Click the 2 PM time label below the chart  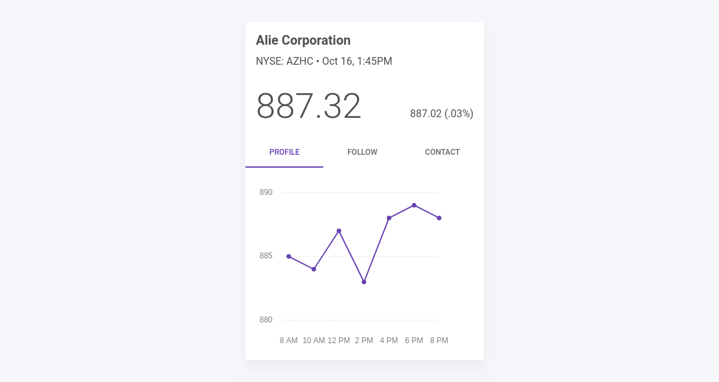363,340
